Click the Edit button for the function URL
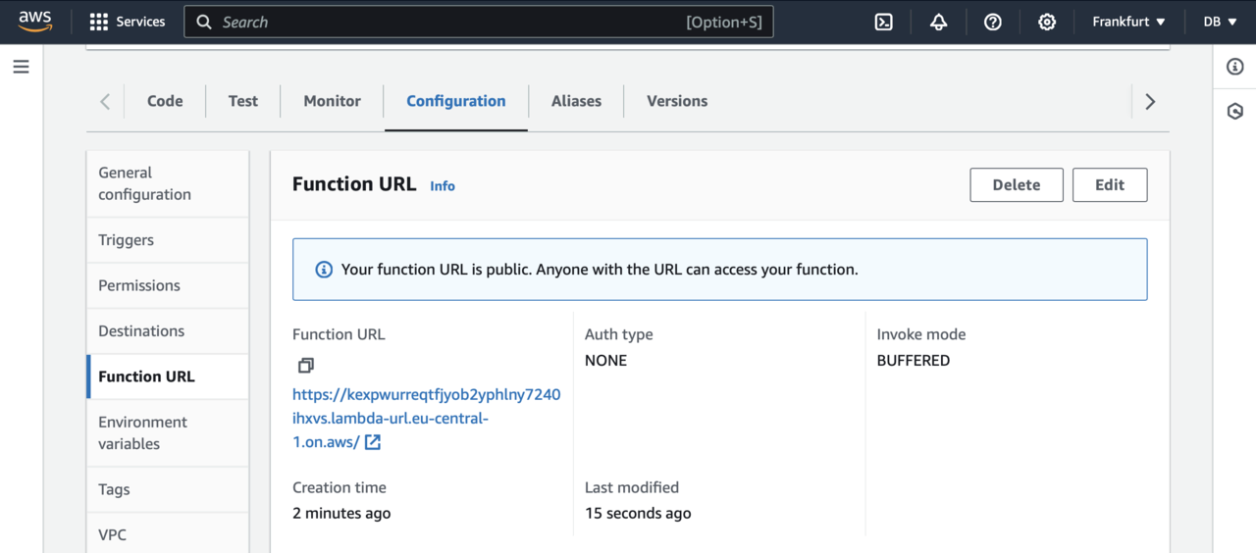1256x553 pixels. [x=1109, y=185]
